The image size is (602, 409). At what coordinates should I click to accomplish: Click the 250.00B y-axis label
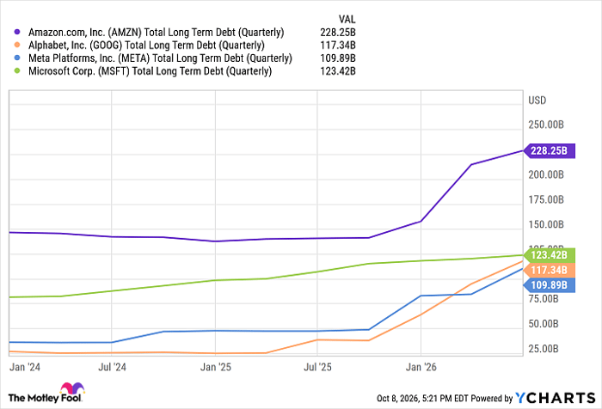(x=546, y=125)
